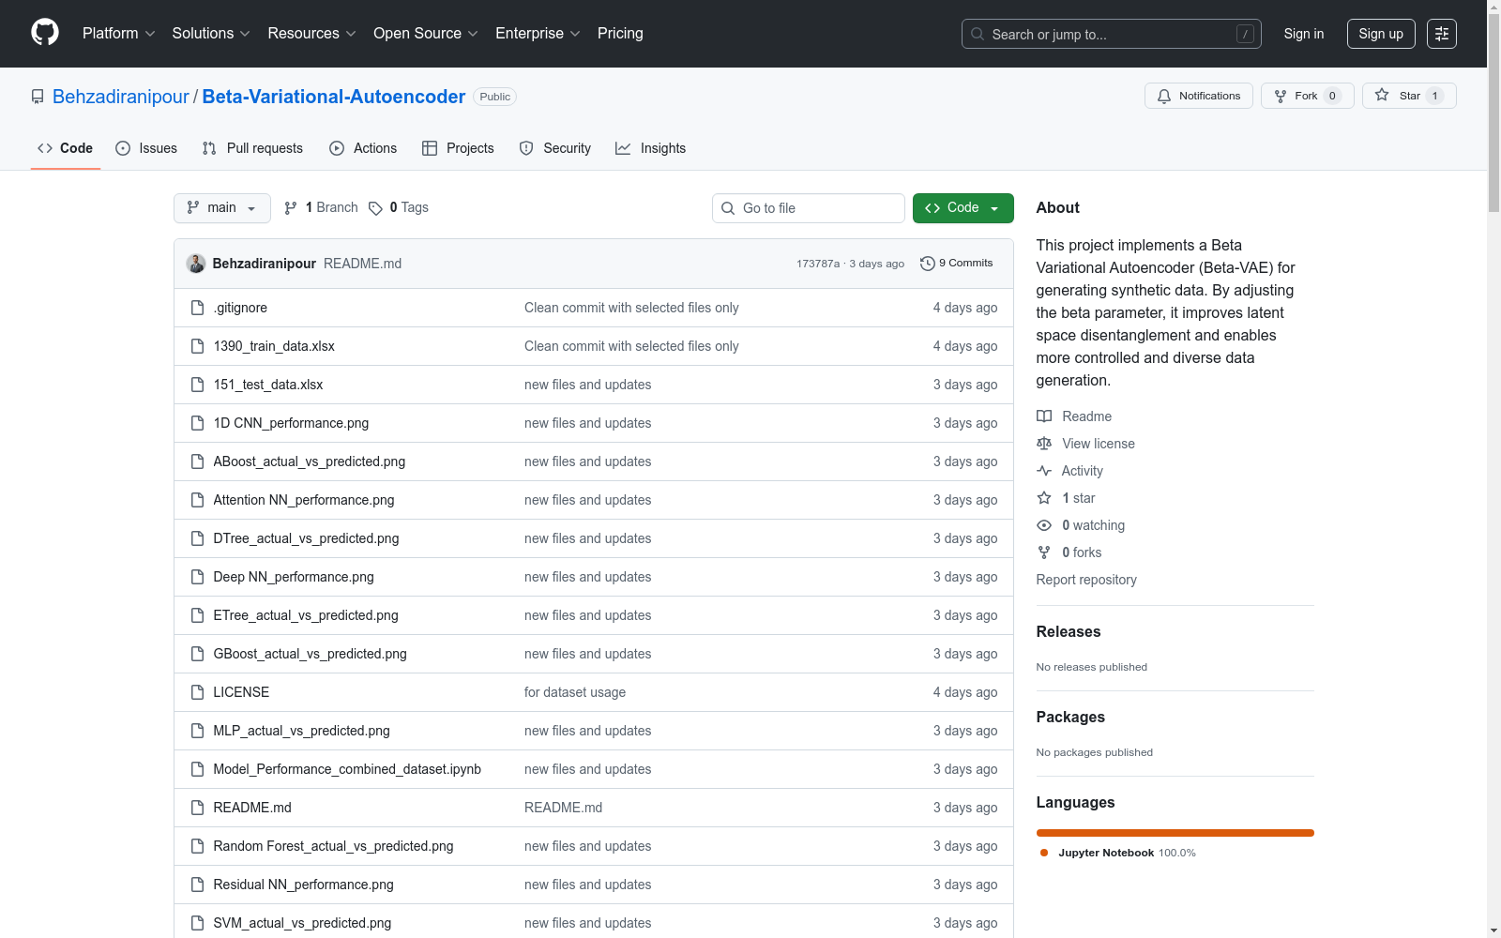The image size is (1501, 938).
Task: Click the Issues tab circle icon
Action: click(123, 148)
